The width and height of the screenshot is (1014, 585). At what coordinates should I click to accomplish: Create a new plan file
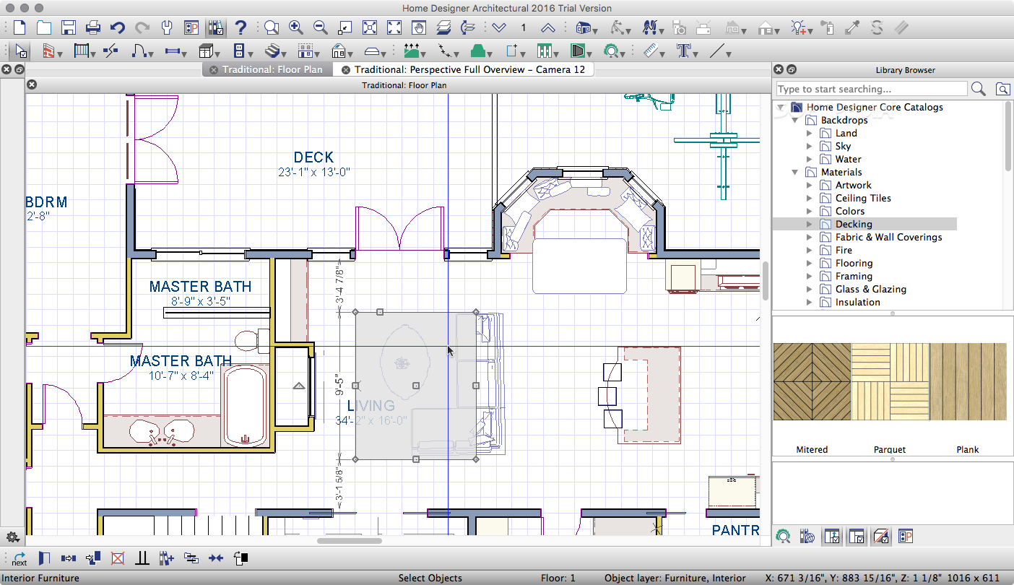point(19,28)
